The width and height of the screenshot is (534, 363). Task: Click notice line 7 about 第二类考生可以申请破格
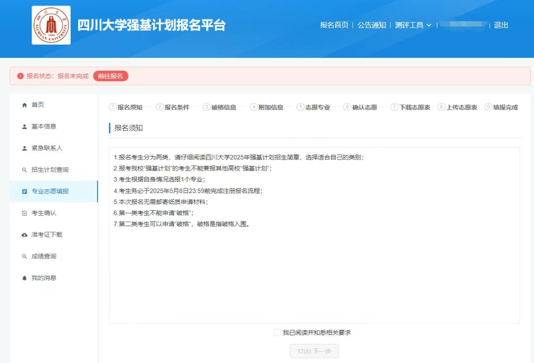(181, 224)
